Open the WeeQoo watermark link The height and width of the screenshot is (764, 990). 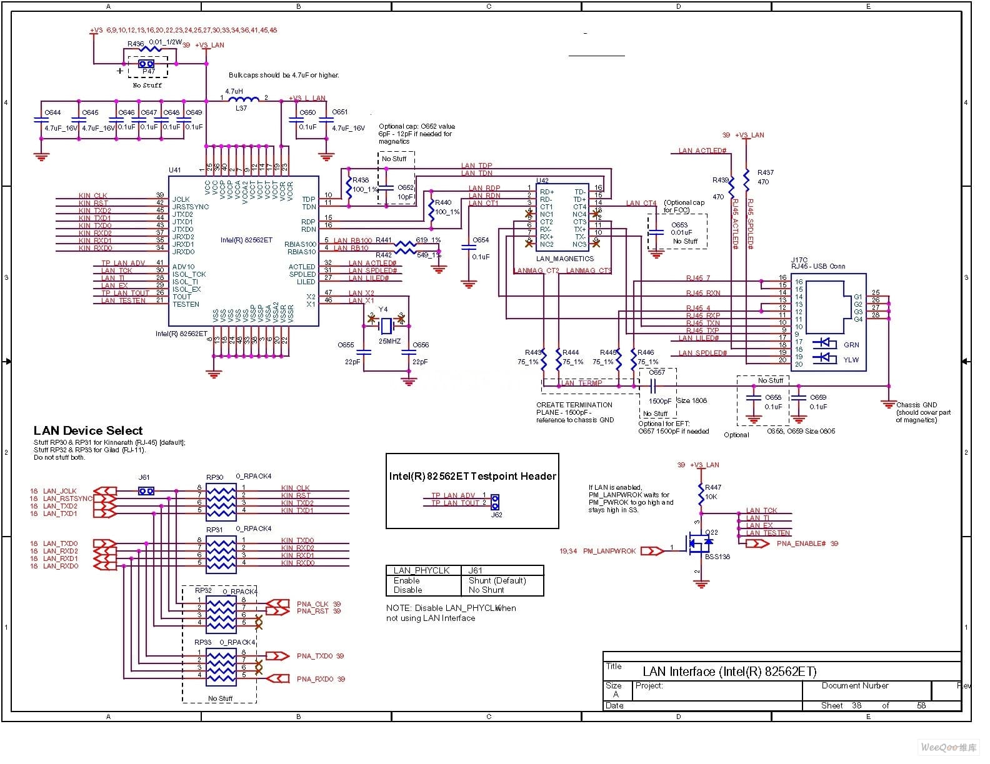tap(948, 747)
